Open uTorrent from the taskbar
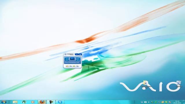185x104 pixels. [24, 102]
